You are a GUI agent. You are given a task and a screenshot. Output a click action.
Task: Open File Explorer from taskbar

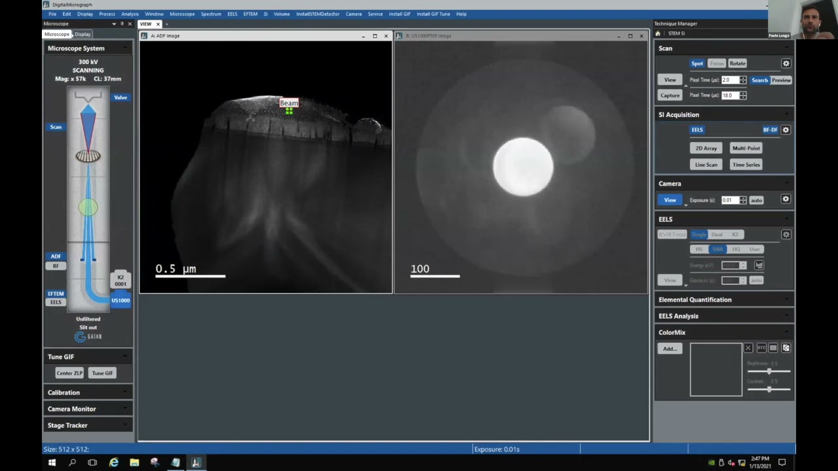(x=134, y=462)
